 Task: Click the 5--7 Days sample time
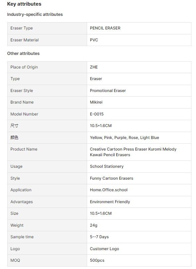point(99,237)
